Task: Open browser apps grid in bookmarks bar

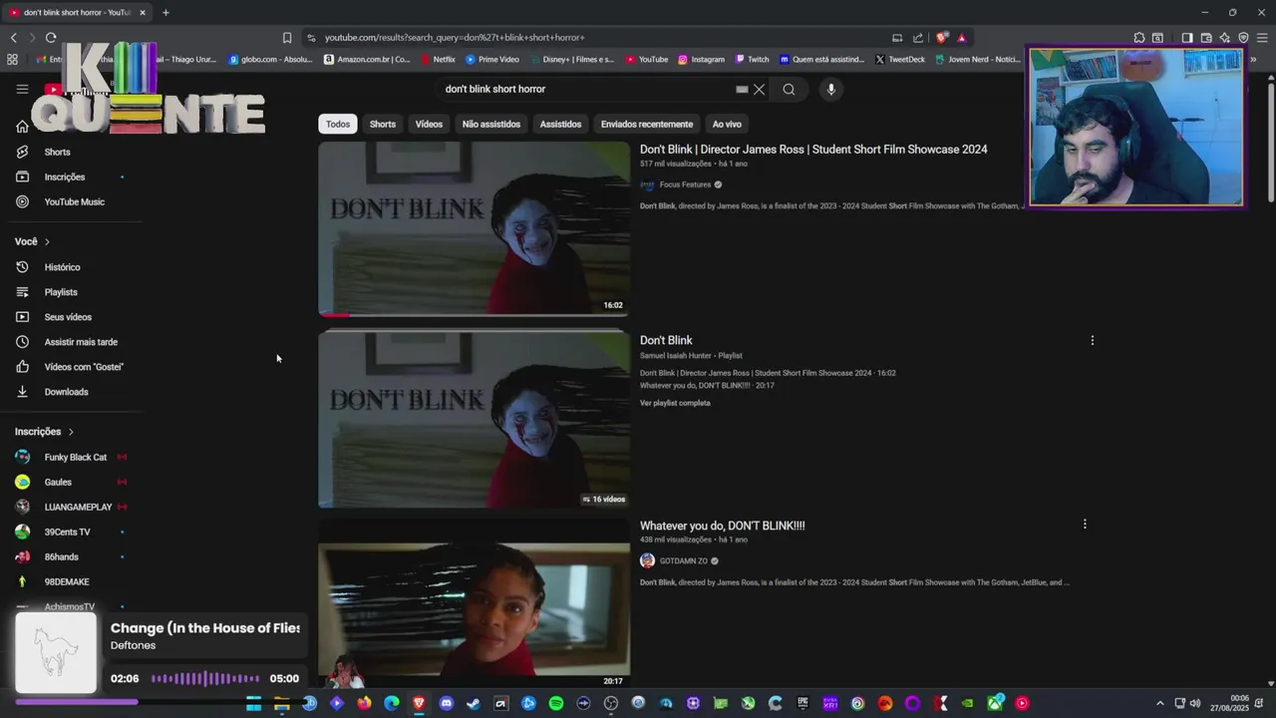Action: click(12, 59)
